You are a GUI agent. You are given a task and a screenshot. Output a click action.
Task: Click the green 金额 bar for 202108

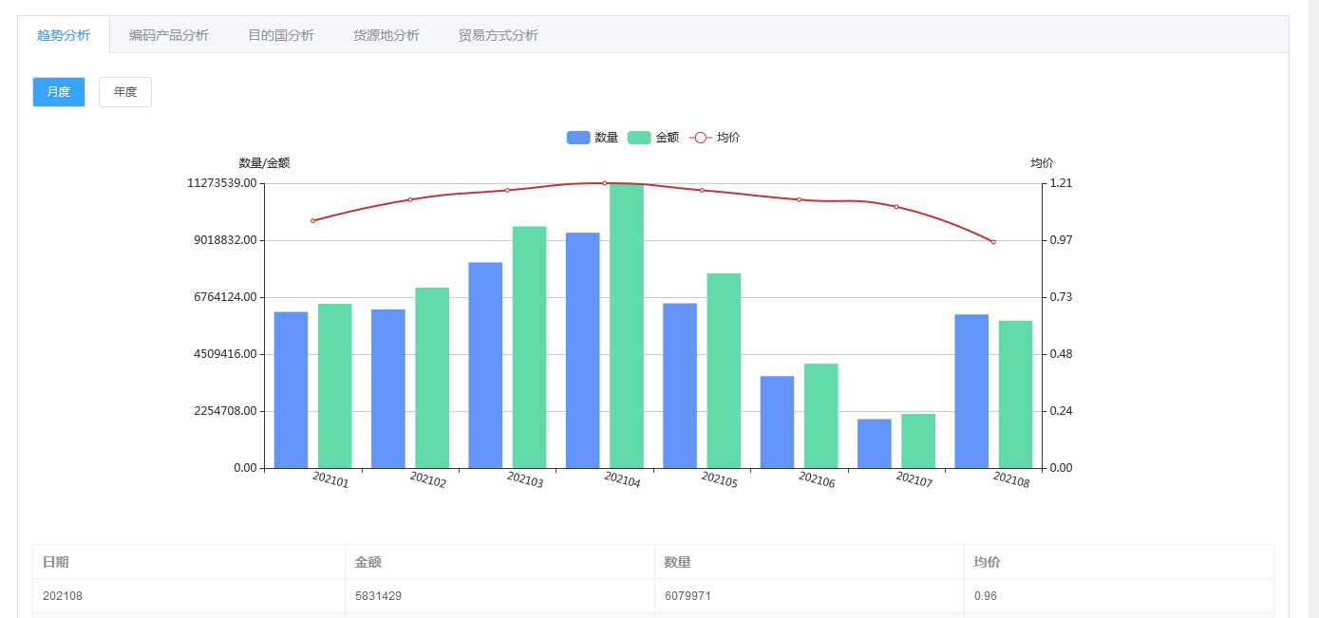point(1015,395)
